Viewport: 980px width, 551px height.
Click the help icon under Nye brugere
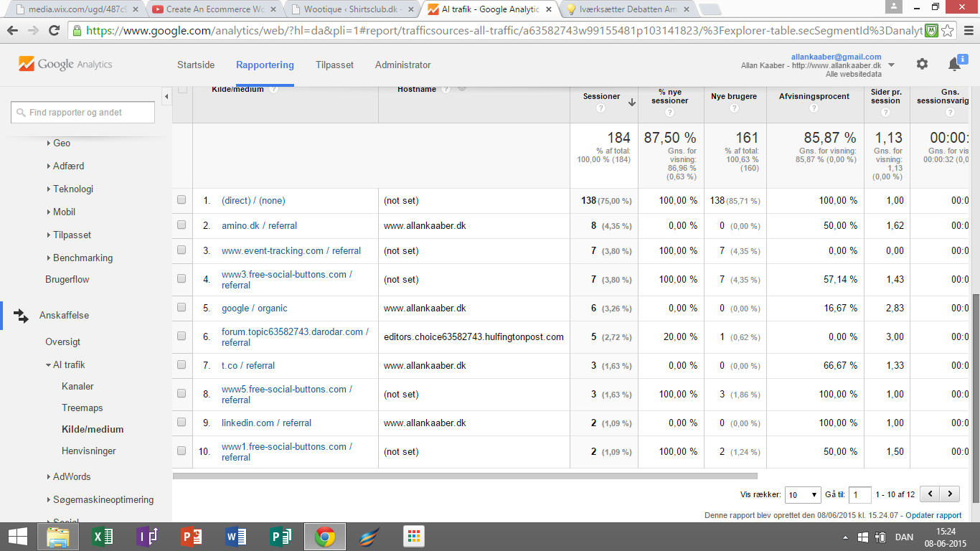click(734, 108)
